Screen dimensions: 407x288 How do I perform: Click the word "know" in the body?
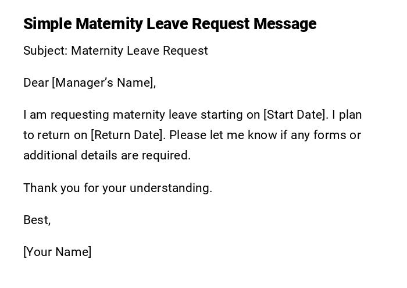click(262, 135)
